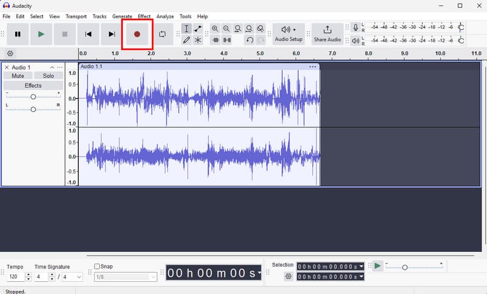Click the Redo icon

pyautogui.click(x=261, y=40)
